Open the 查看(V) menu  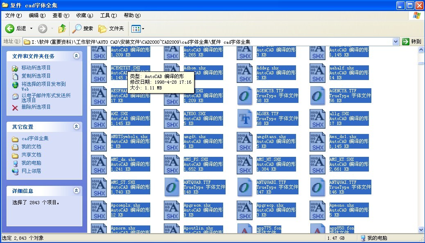[61, 16]
